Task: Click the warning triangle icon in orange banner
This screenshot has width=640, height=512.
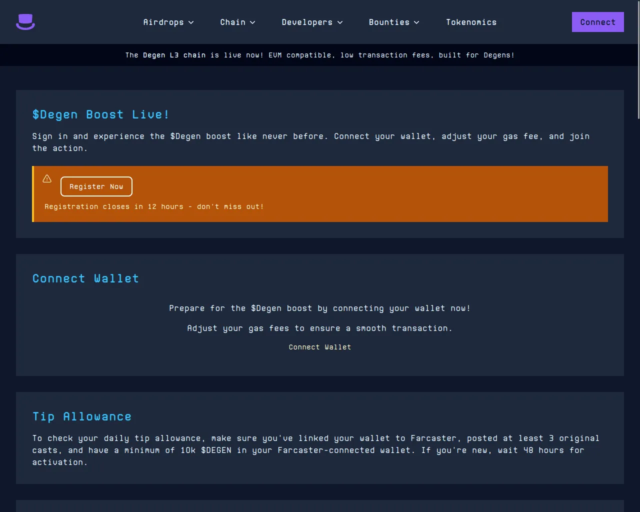Action: click(47, 178)
